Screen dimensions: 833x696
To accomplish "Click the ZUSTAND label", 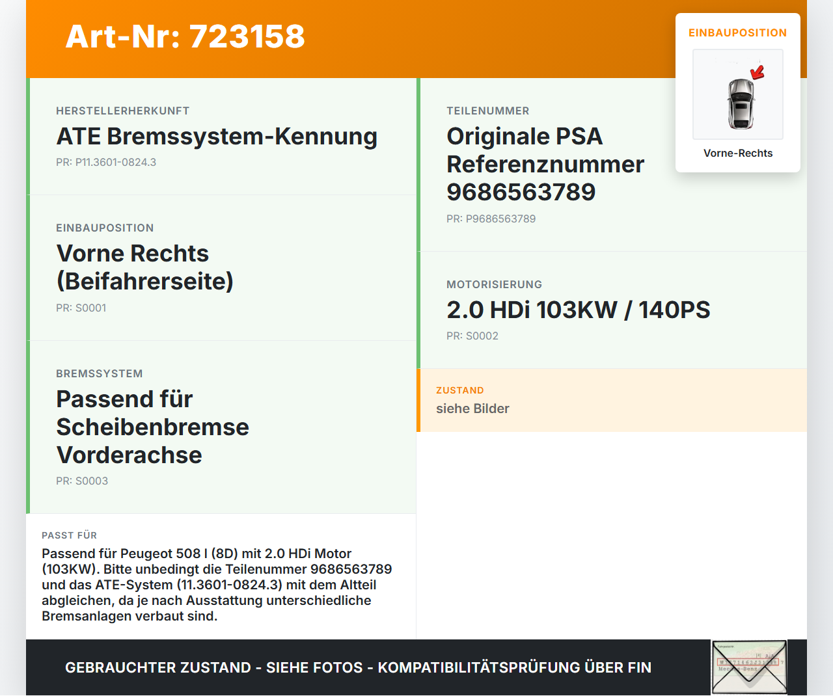I will pyautogui.click(x=459, y=390).
